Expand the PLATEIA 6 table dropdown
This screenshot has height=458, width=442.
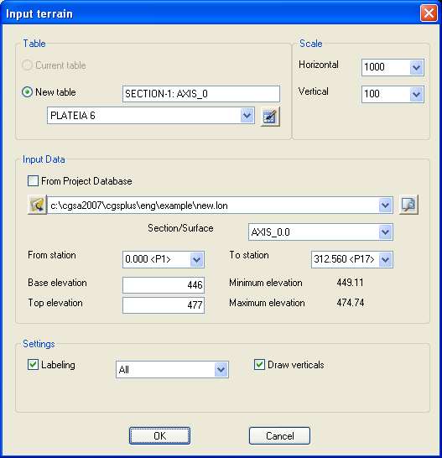pyautogui.click(x=247, y=116)
